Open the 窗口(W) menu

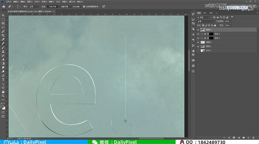coord(72,2)
